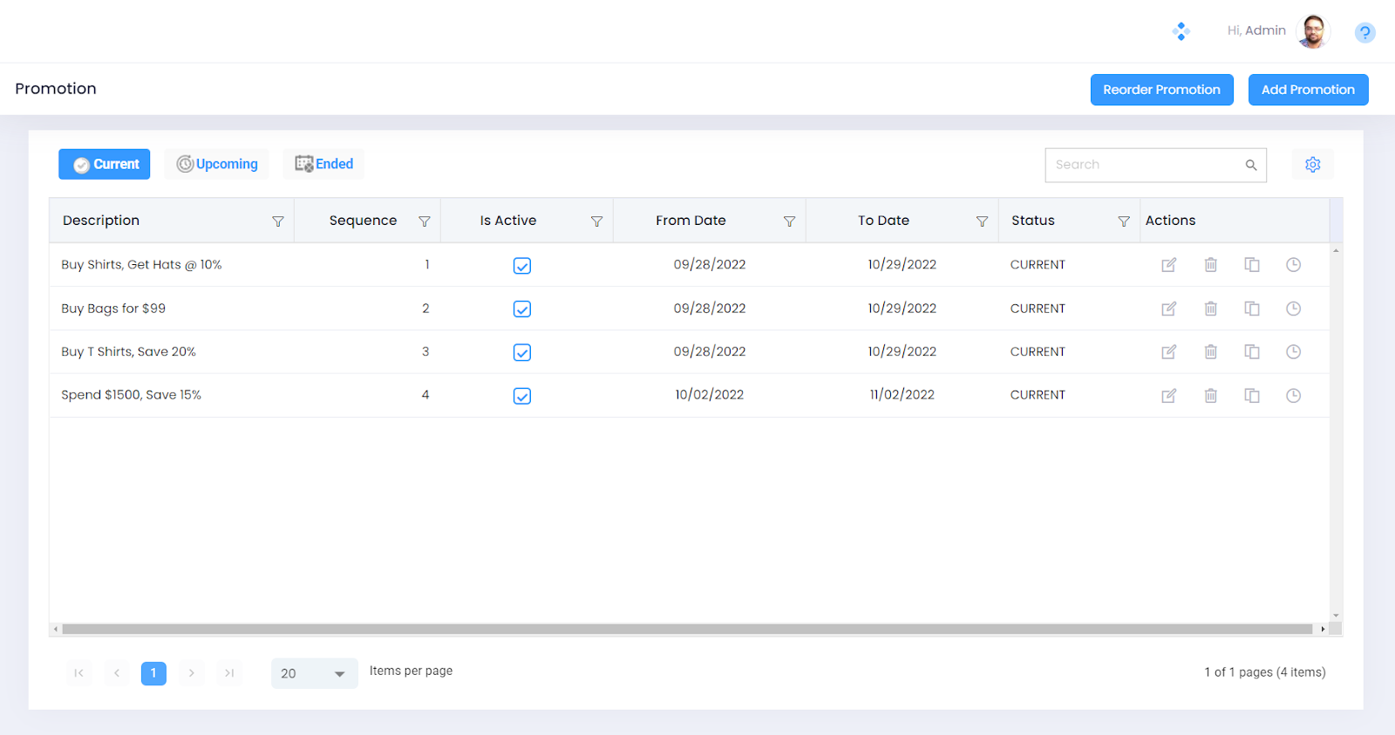Disable Is Active for Spend $1500 promotion
Screen dimensions: 1395x735
tap(522, 396)
